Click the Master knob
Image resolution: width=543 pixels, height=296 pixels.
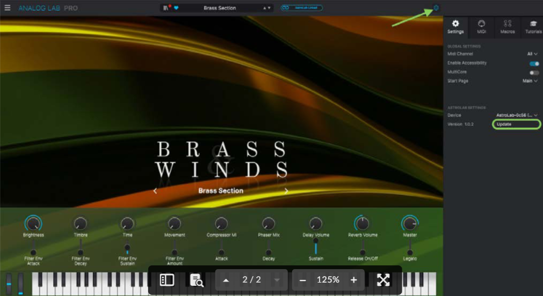click(410, 223)
